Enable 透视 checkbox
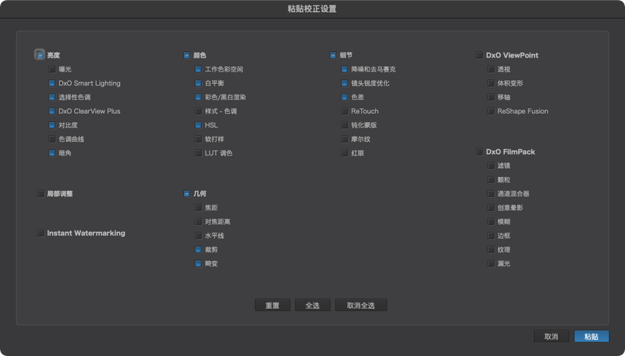 pyautogui.click(x=491, y=69)
